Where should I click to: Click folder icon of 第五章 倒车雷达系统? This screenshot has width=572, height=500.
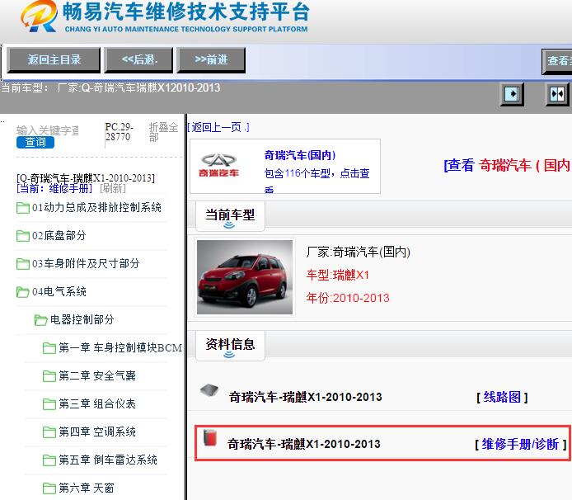[49, 460]
